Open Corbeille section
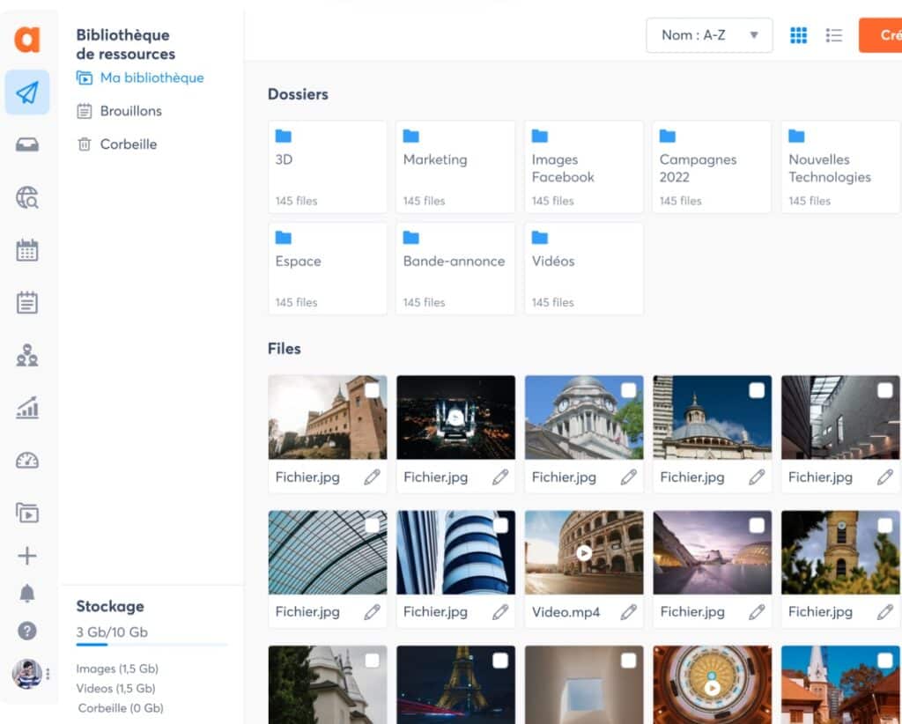Viewport: 902px width, 724px height. pyautogui.click(x=117, y=144)
